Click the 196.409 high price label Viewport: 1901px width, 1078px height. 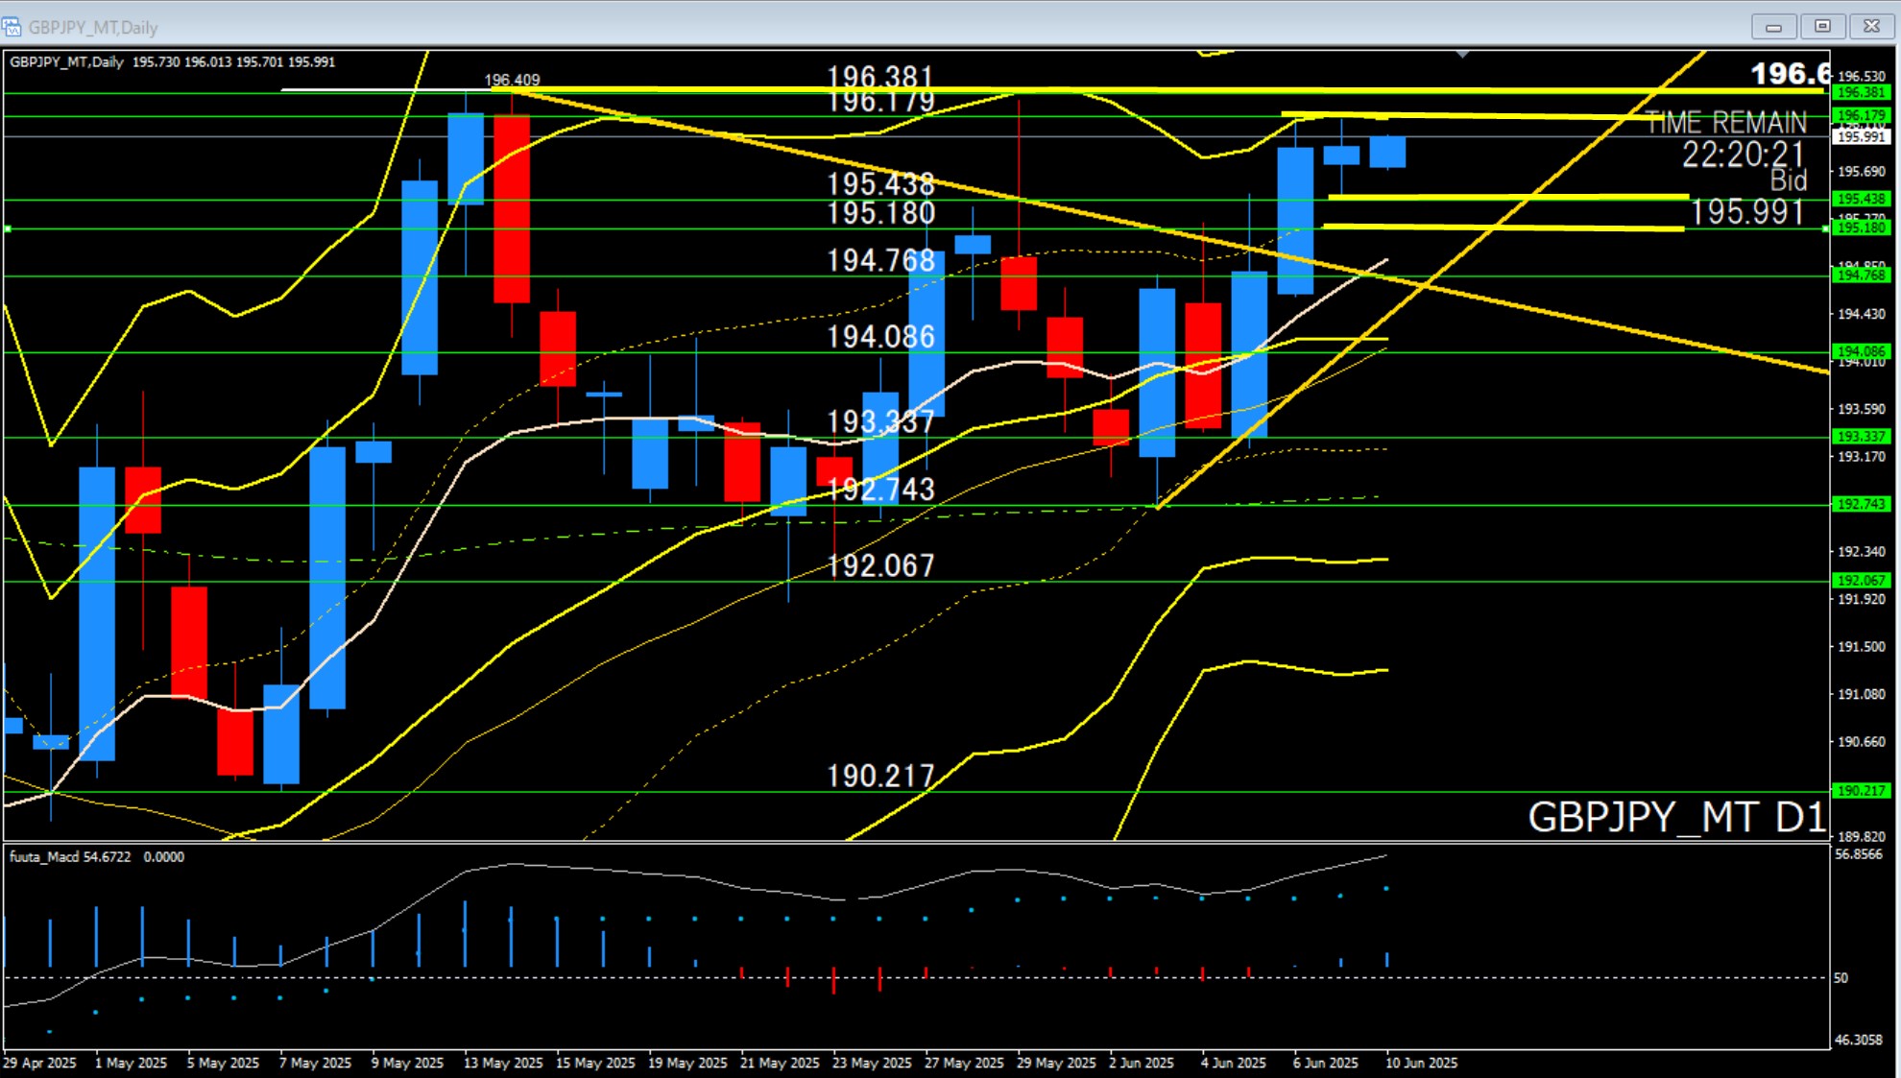(512, 81)
